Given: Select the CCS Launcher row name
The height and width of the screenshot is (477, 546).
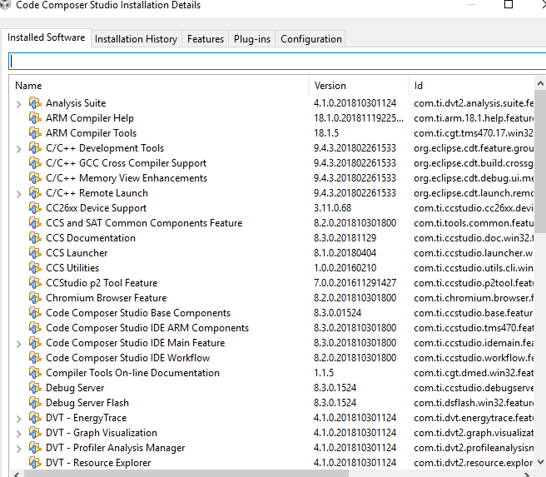Looking at the screenshot, I should [x=77, y=253].
